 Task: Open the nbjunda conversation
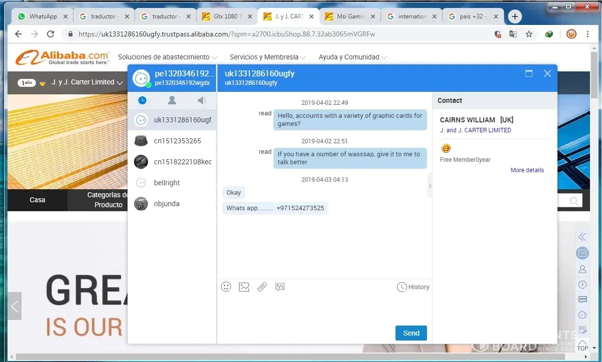tap(172, 204)
